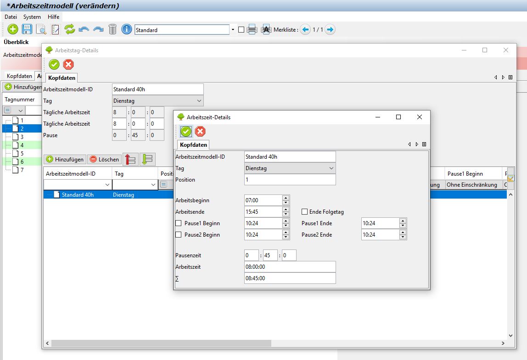Viewport: 527px width, 360px height.
Task: Open the Hilfe menu
Action: 54,17
